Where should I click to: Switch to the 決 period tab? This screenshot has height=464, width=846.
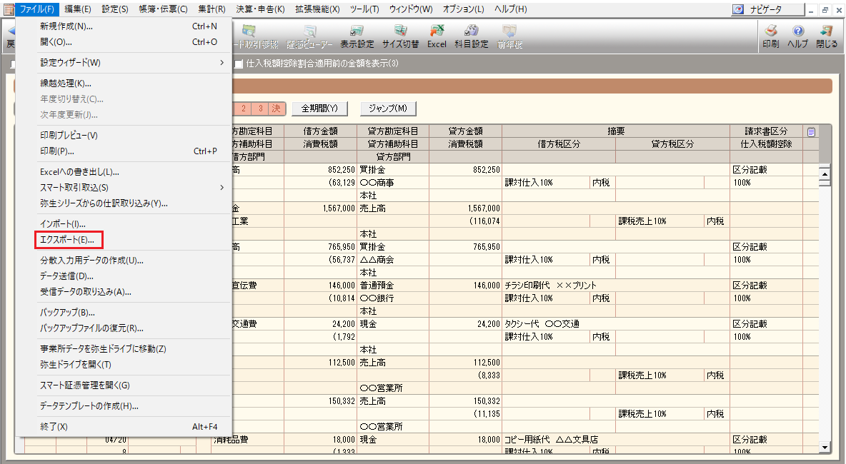point(277,109)
